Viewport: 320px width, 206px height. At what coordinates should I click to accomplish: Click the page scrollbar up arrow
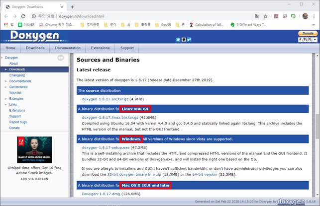pyautogui.click(x=318, y=56)
